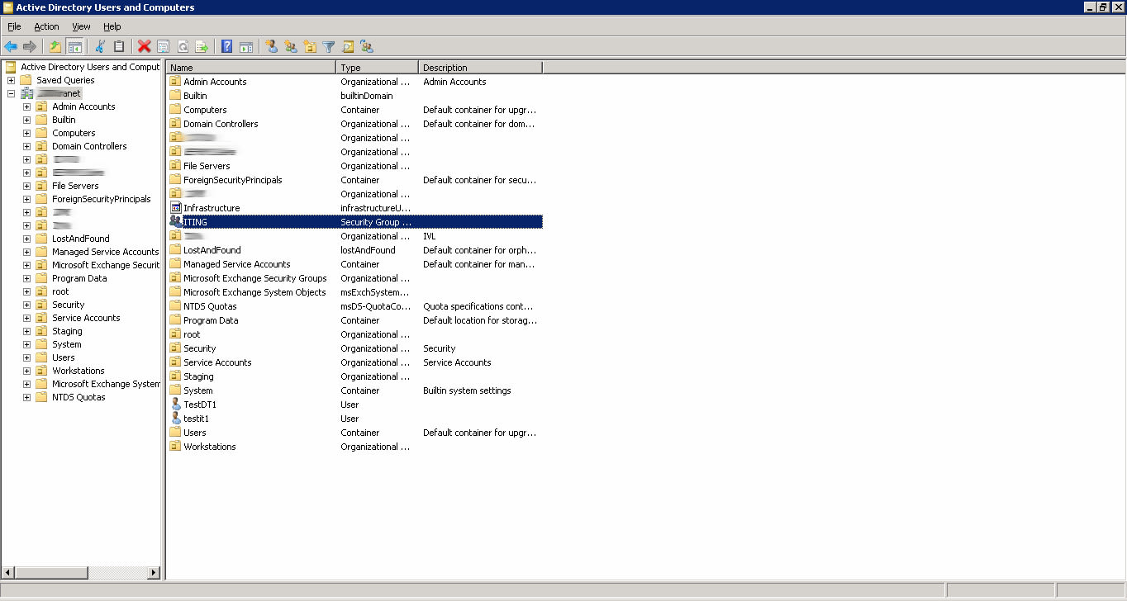Click the red Delete toolbar icon

point(145,47)
